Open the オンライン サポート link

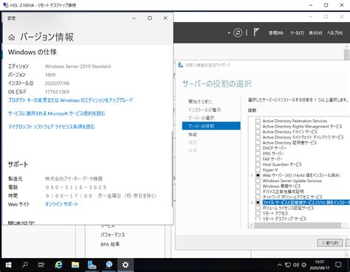[x=61, y=204]
